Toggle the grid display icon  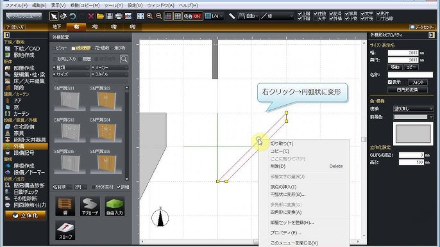[178, 16]
